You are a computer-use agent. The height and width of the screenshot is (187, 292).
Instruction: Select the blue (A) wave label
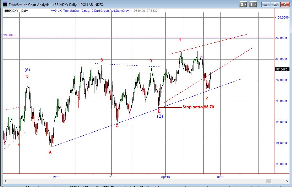27,70
